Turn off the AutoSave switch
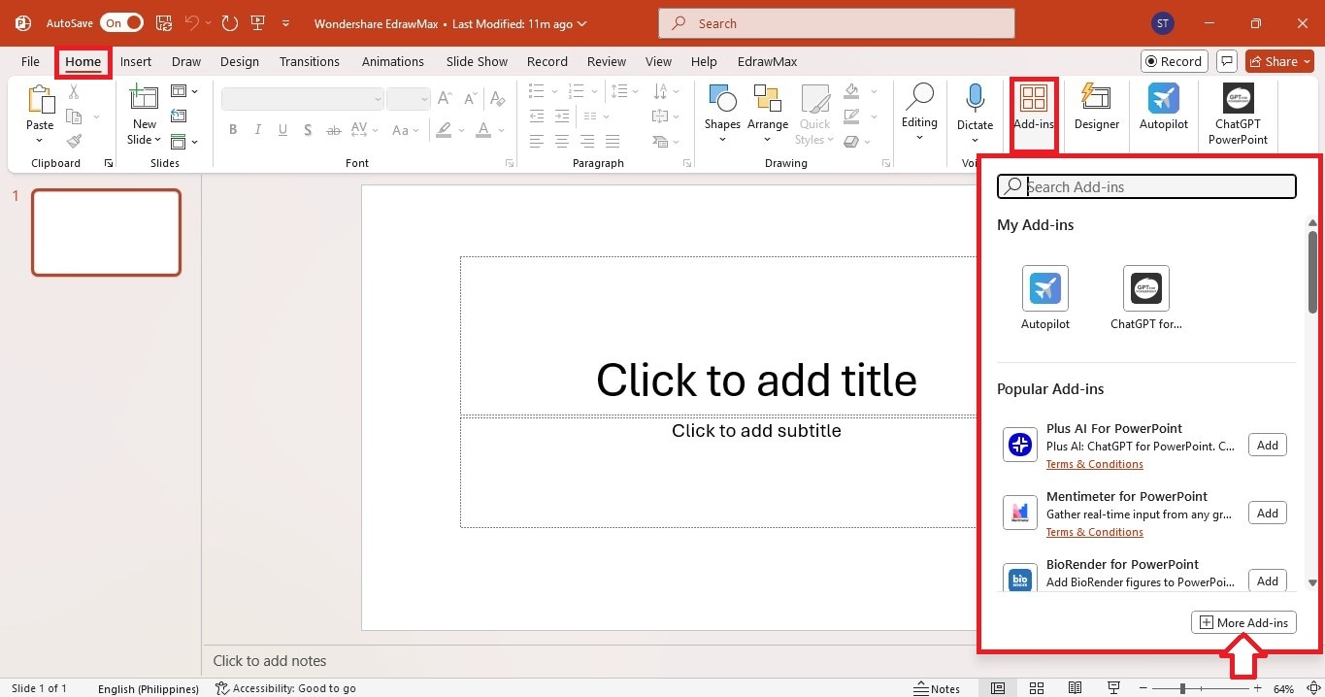 pyautogui.click(x=121, y=22)
